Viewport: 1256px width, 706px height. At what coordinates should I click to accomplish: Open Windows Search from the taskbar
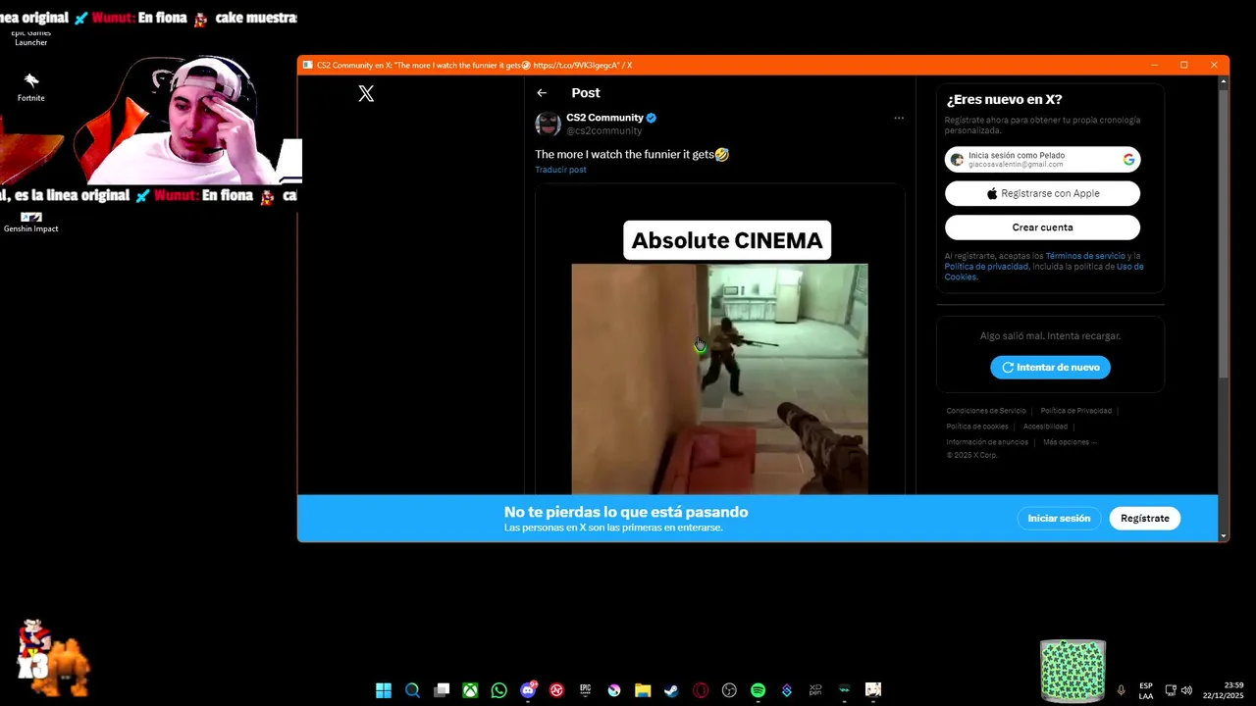[x=413, y=690]
